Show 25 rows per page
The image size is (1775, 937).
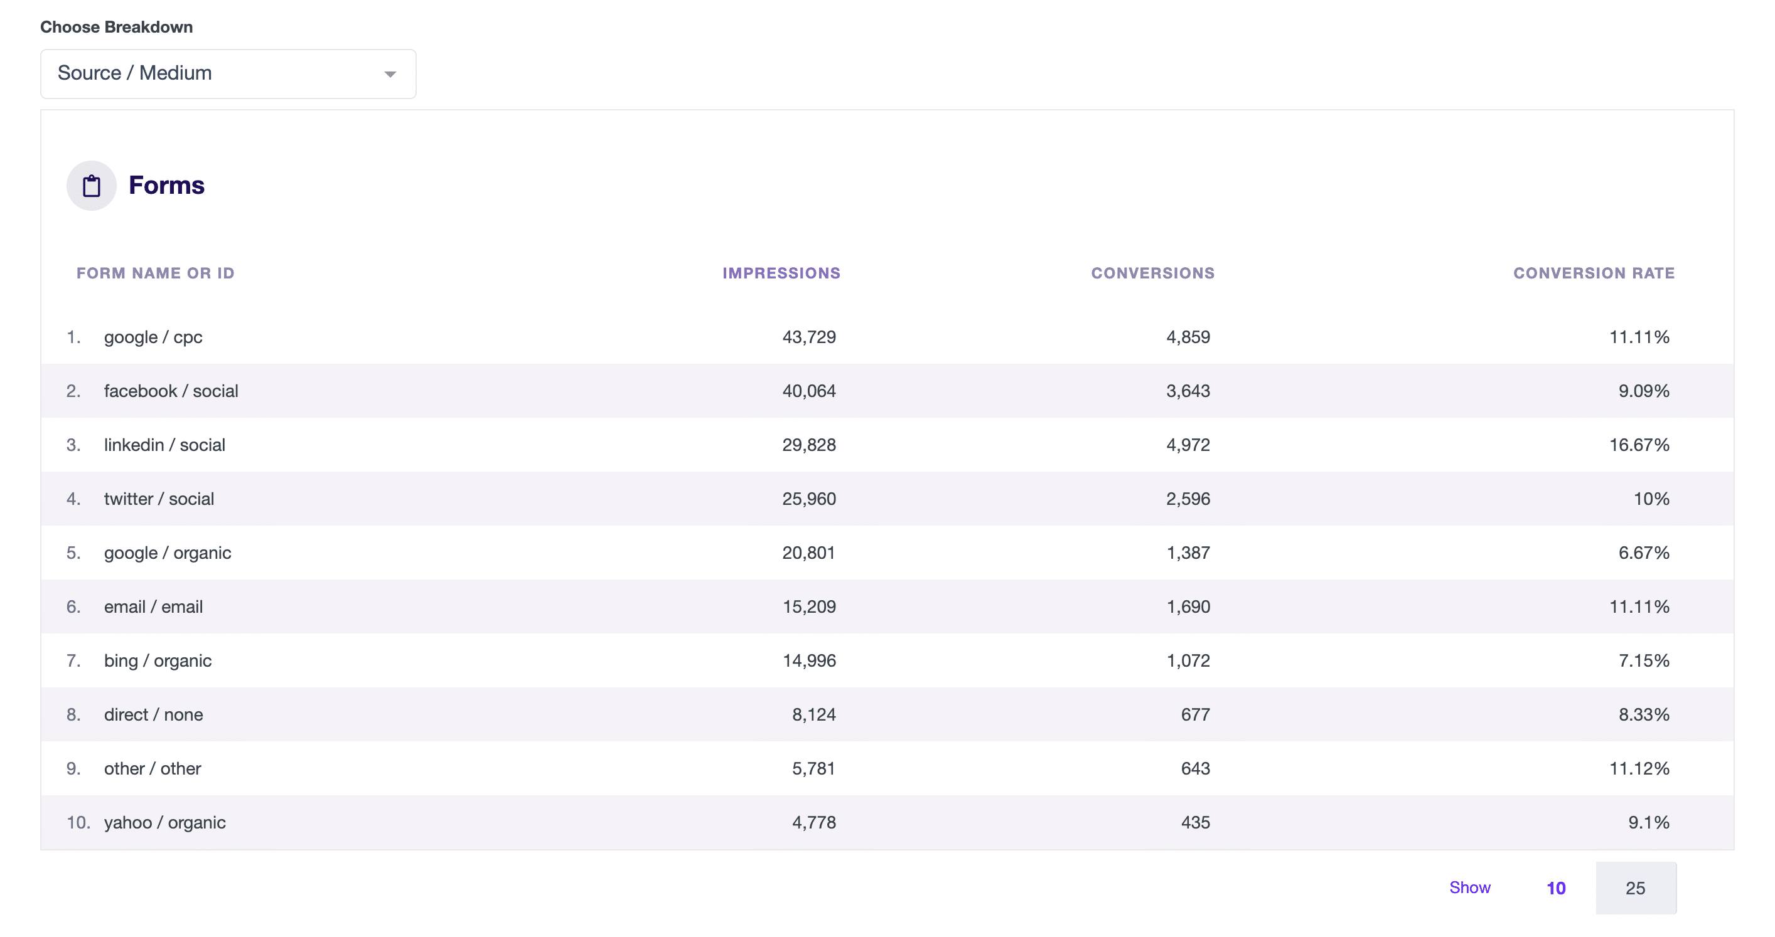(x=1636, y=888)
